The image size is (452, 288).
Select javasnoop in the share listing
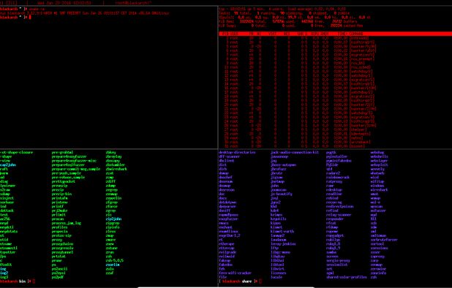point(279,156)
